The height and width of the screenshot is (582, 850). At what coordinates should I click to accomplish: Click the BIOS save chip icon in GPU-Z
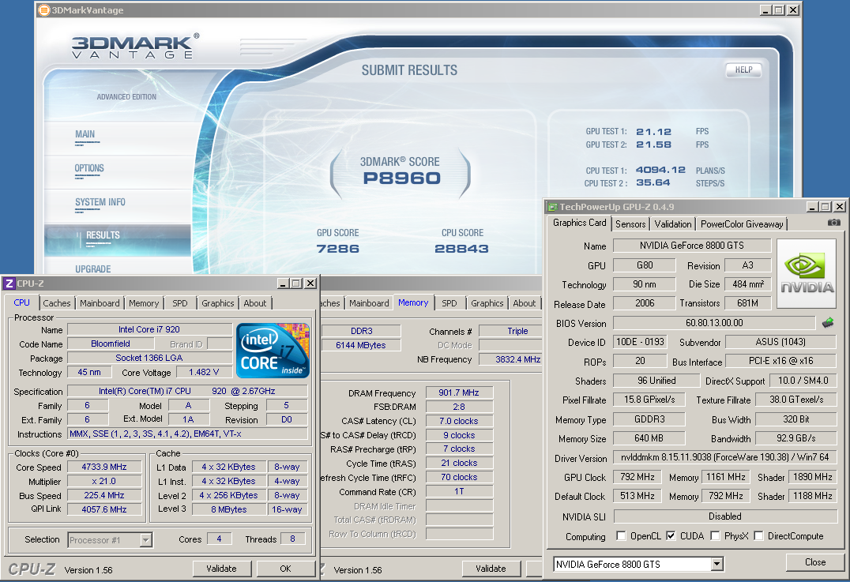click(x=828, y=323)
